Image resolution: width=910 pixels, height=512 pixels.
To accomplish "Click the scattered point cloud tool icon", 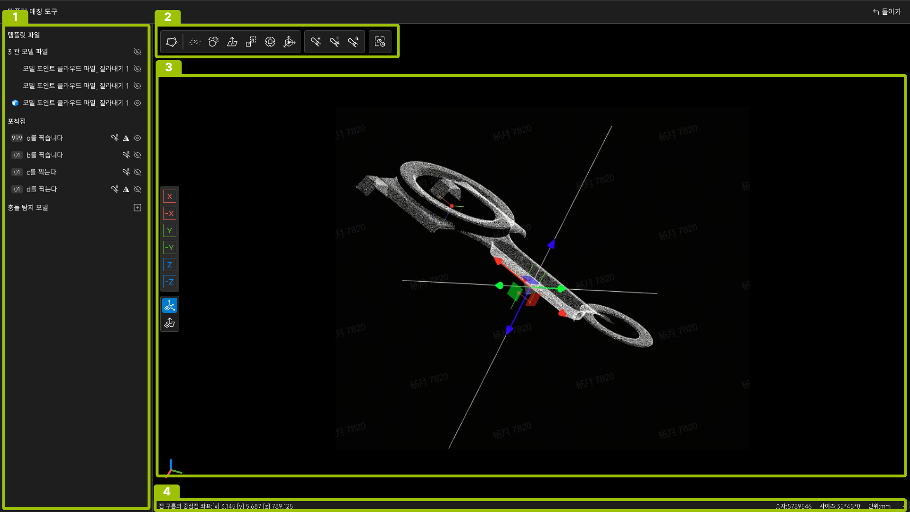I will pos(195,42).
